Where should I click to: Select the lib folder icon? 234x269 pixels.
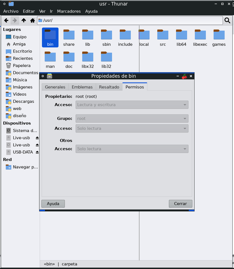pyautogui.click(x=88, y=35)
